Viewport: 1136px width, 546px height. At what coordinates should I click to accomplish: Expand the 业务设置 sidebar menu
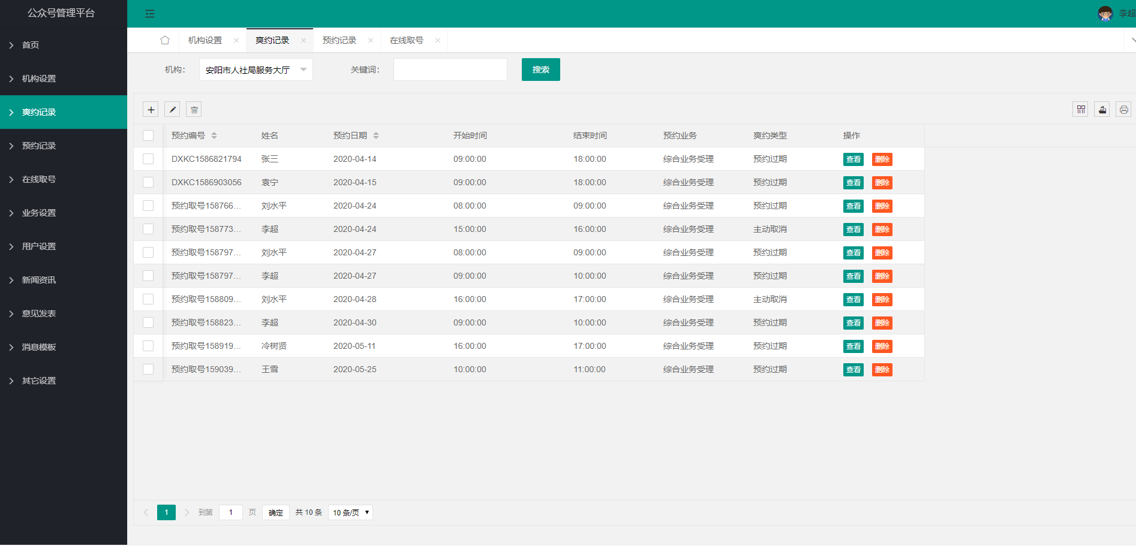coord(39,213)
